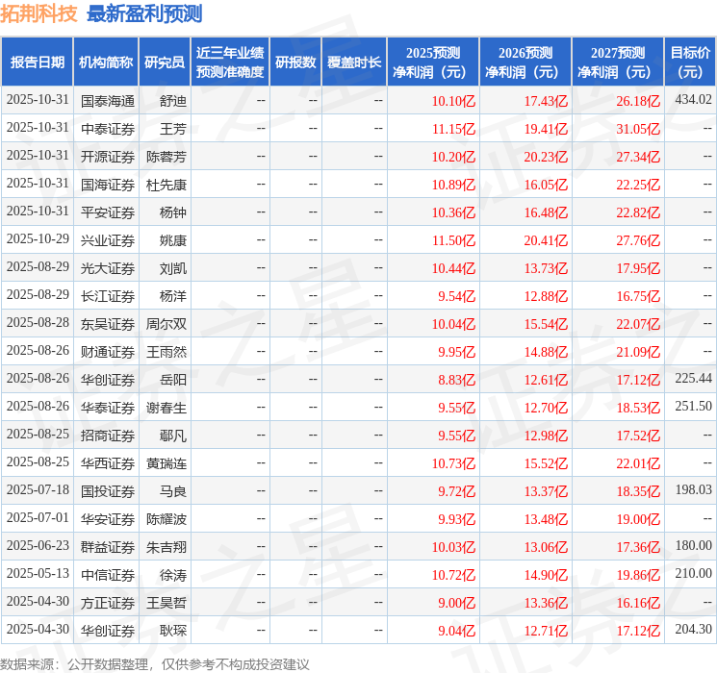Click the data source disclaimer footer
The height and width of the screenshot is (673, 717).
[x=155, y=663]
